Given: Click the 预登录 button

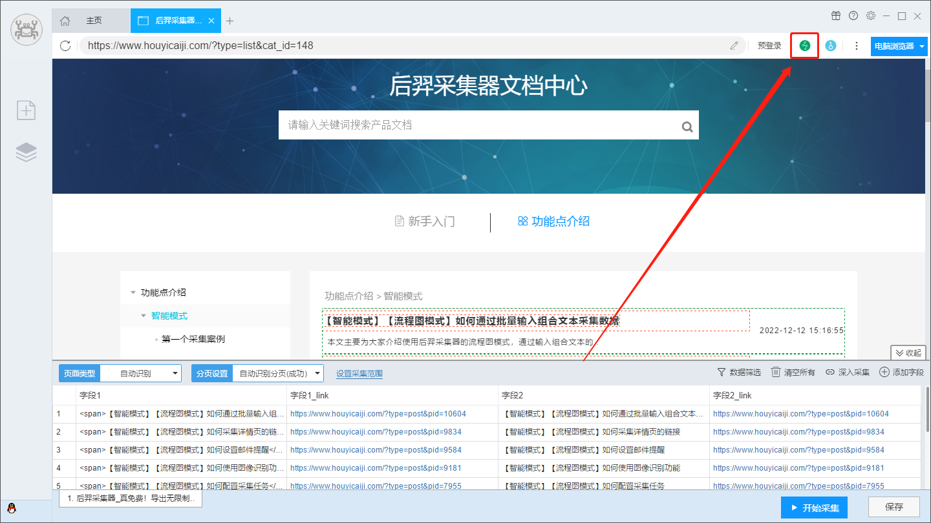Looking at the screenshot, I should [x=769, y=46].
